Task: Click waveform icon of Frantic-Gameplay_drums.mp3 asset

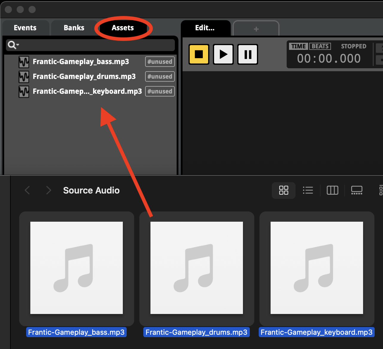Action: (x=24, y=77)
